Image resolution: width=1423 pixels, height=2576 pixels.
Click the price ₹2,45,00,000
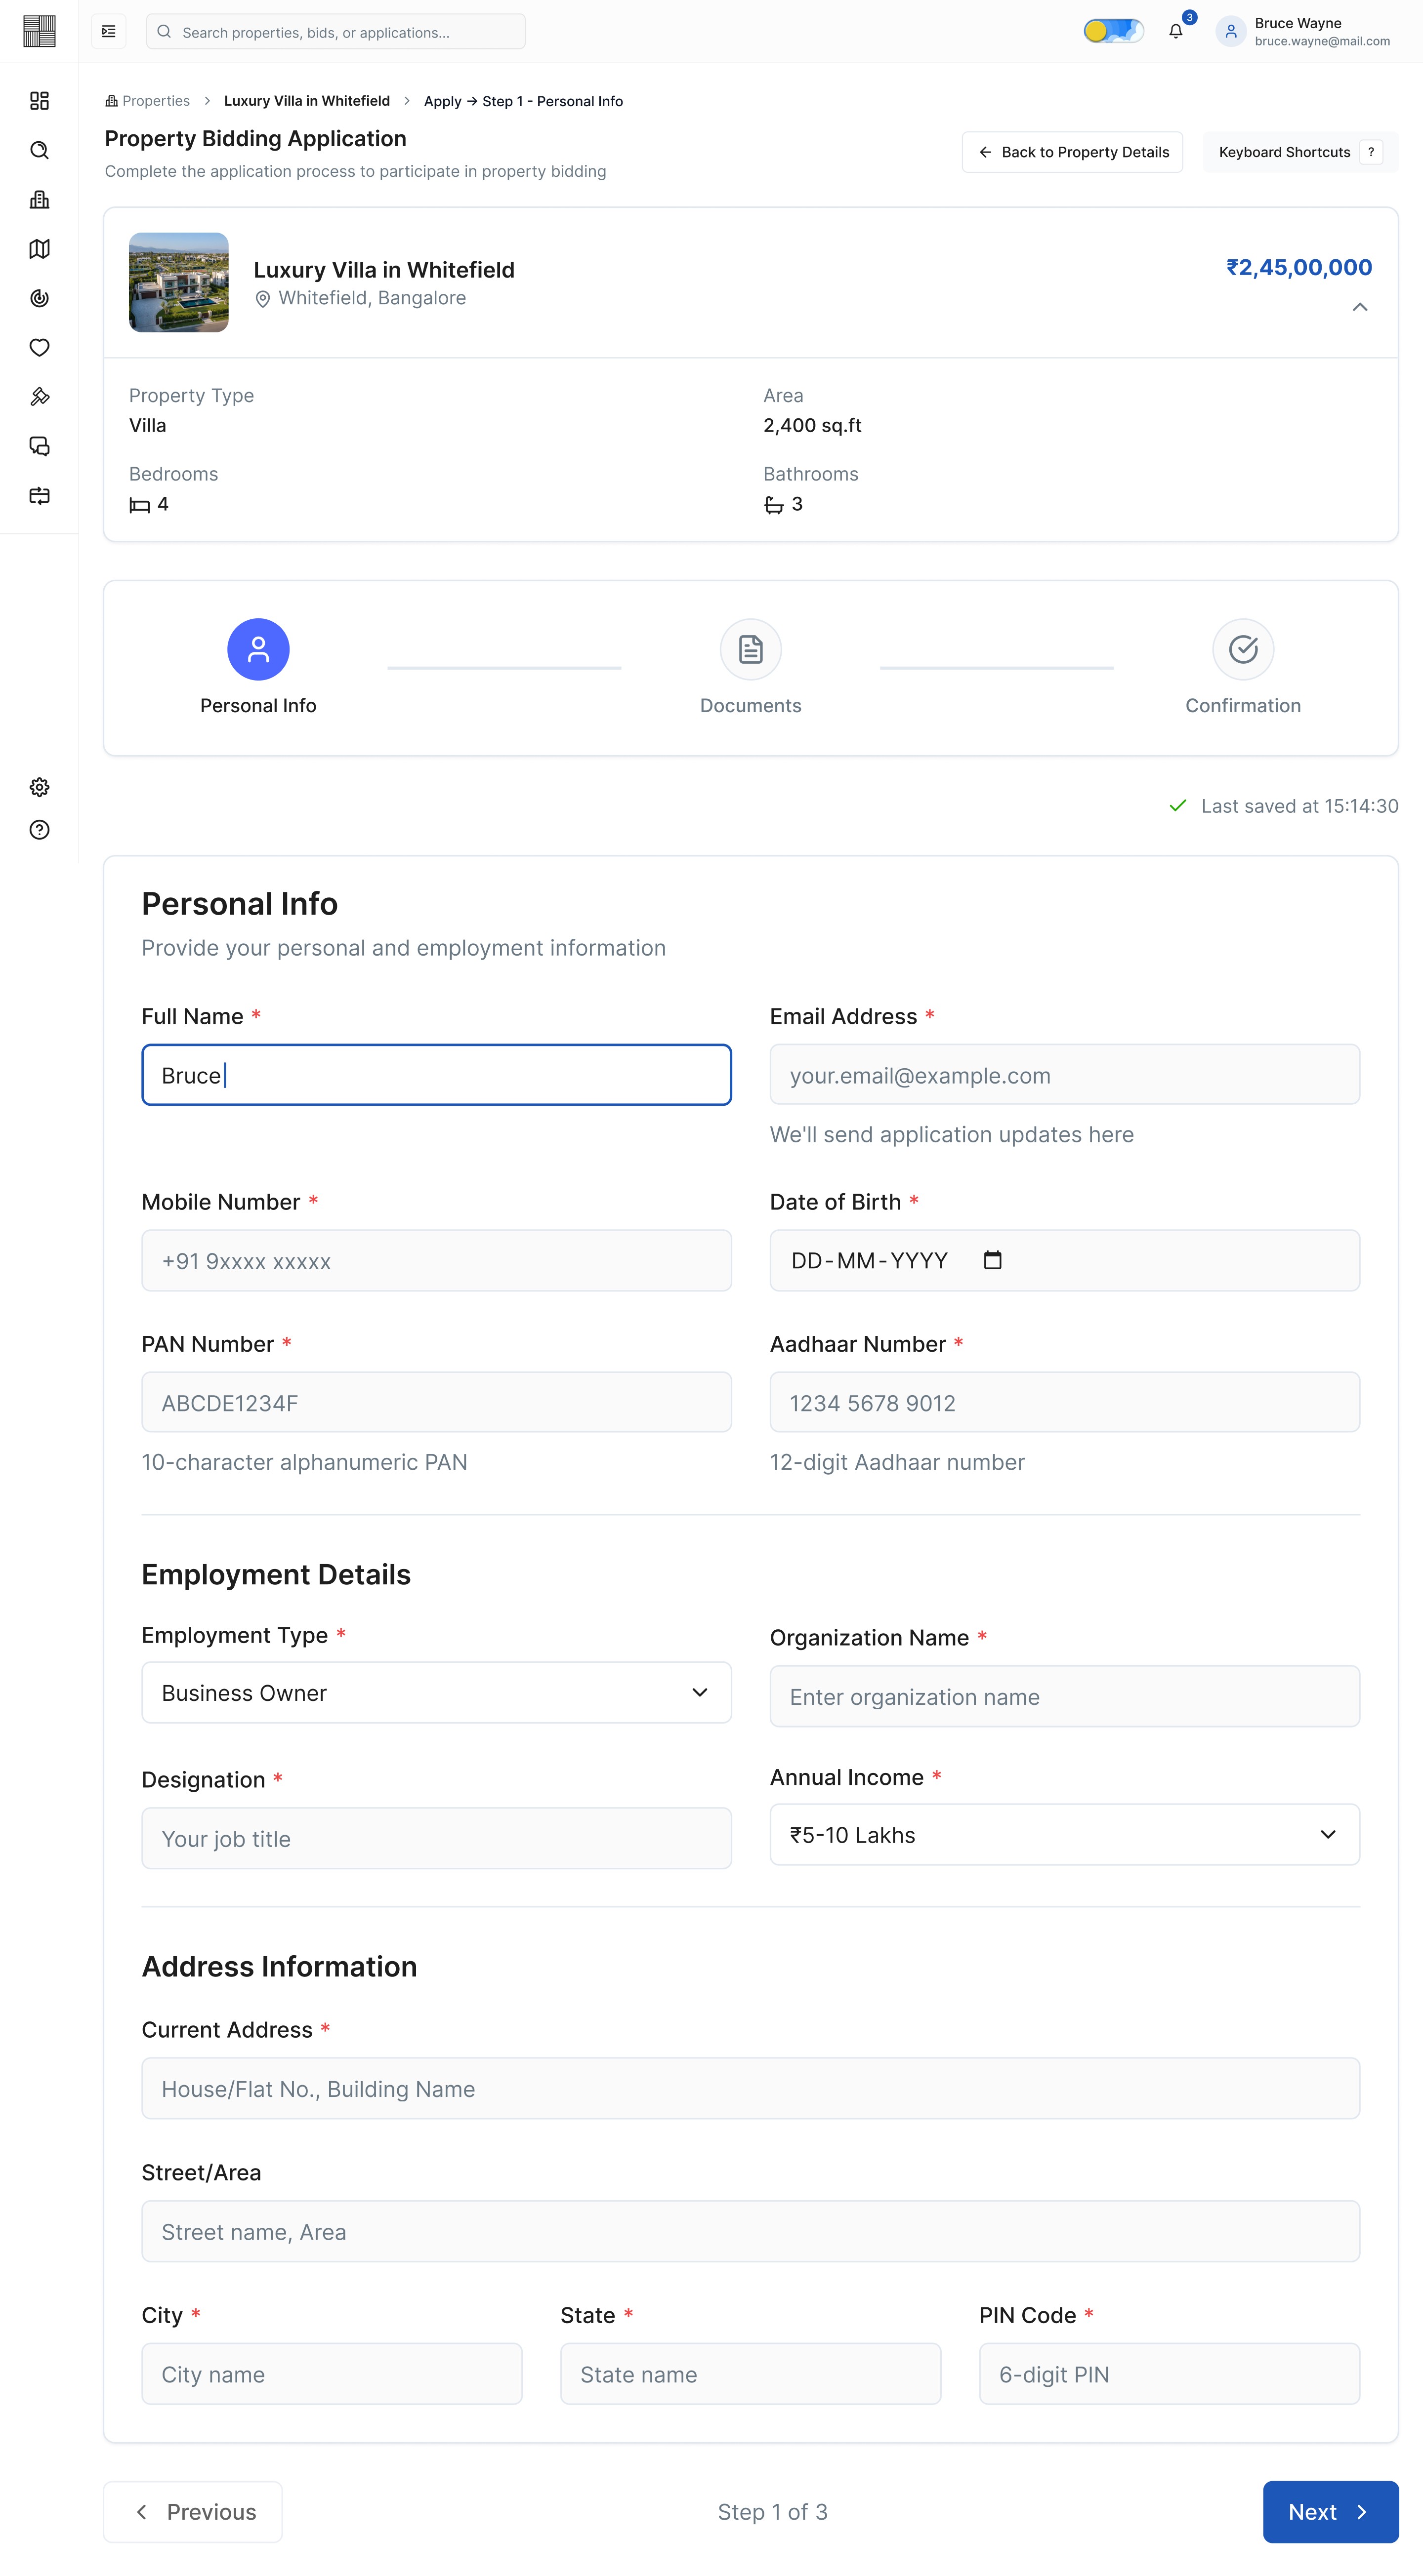[x=1299, y=267]
